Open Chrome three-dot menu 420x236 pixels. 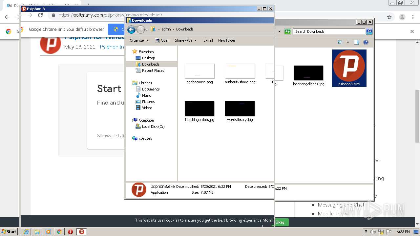413,17
